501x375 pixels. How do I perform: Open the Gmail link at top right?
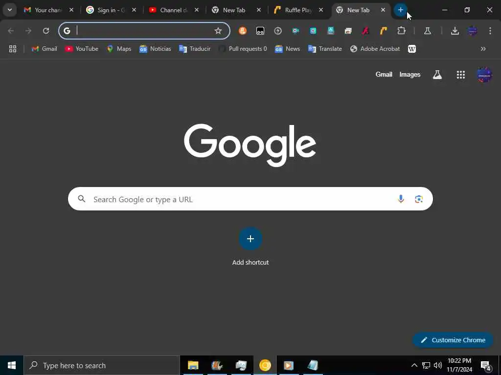pos(384,74)
